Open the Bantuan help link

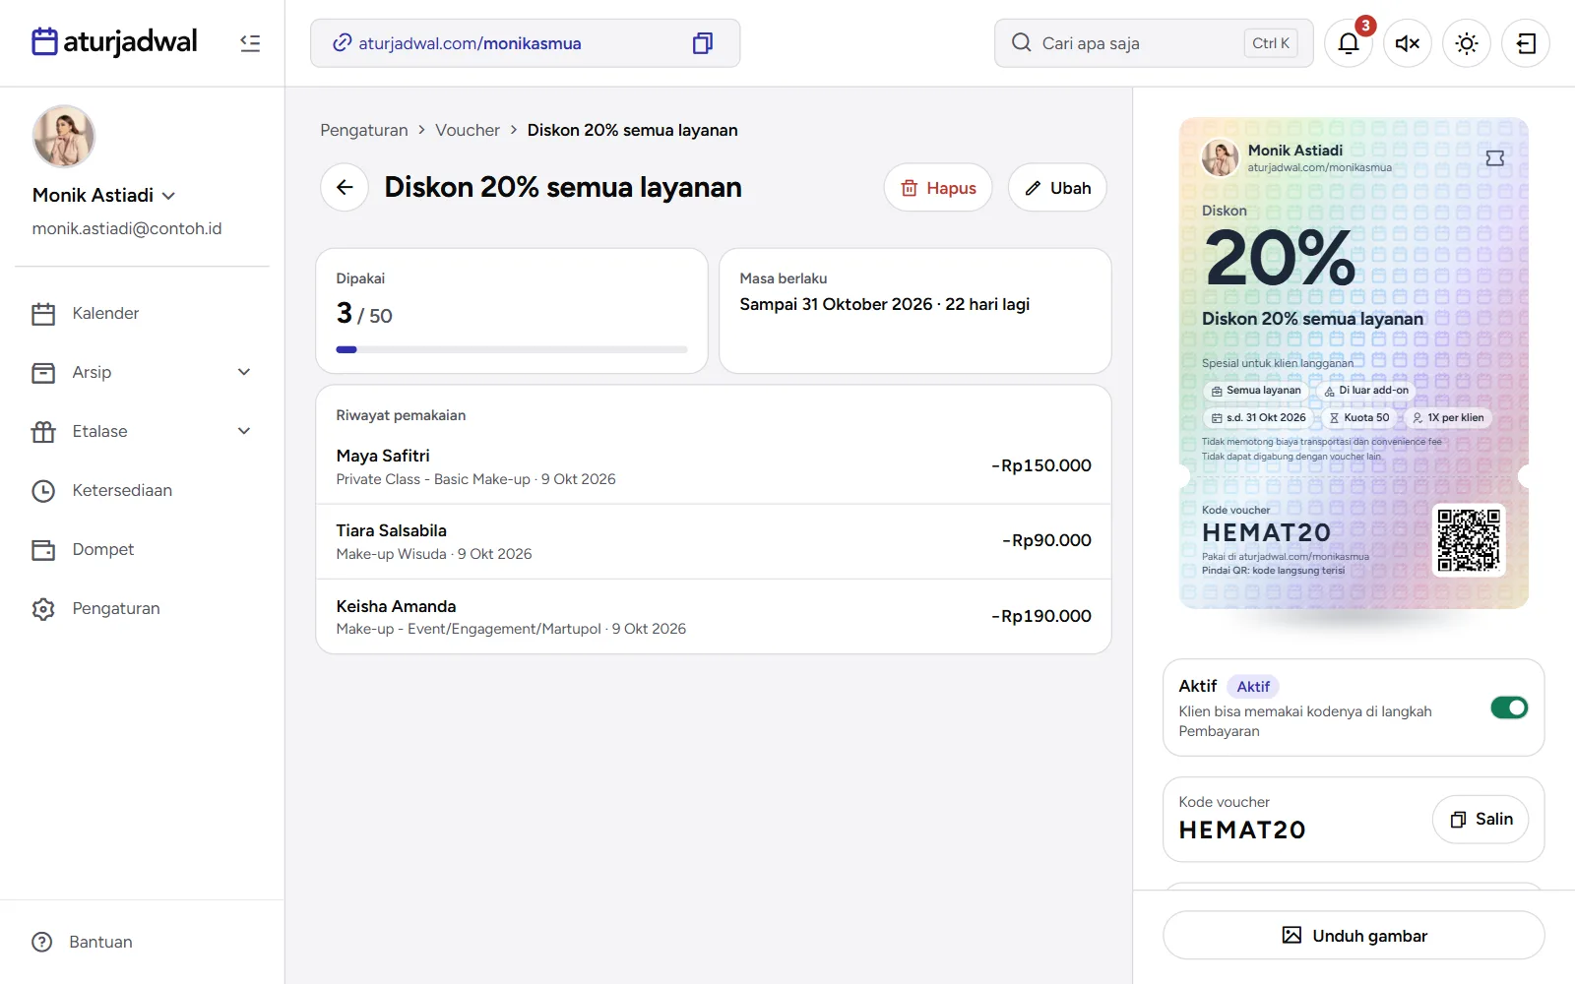pos(83,942)
